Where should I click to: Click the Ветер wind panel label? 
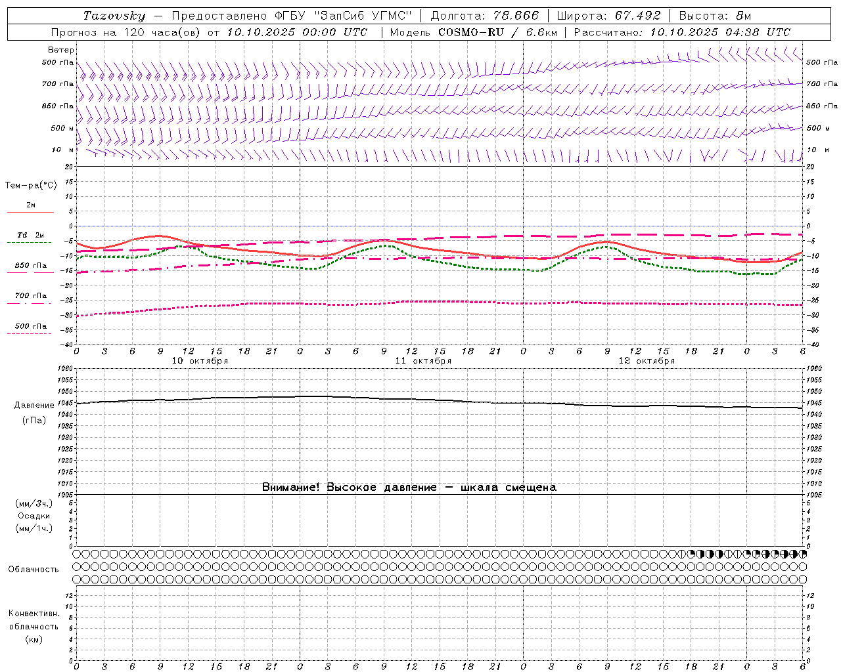point(61,50)
